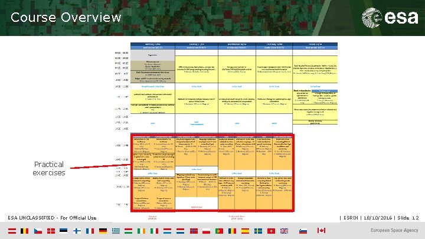The height and width of the screenshot is (239, 425).
Task: Select the 'Practical exercises' label
Action: 49,168
